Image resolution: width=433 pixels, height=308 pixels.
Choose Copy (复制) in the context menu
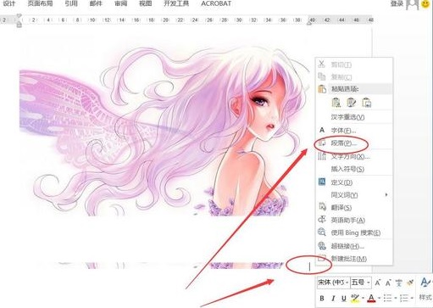(x=353, y=76)
